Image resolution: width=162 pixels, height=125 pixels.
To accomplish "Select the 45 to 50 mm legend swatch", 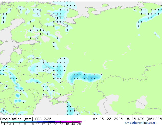I will (75, 122).
